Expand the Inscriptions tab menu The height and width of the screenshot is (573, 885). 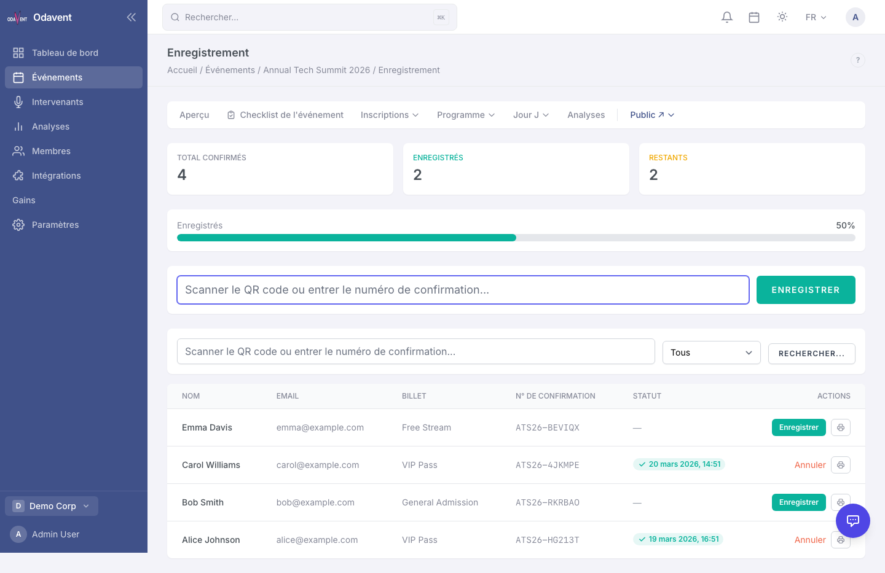pos(390,115)
